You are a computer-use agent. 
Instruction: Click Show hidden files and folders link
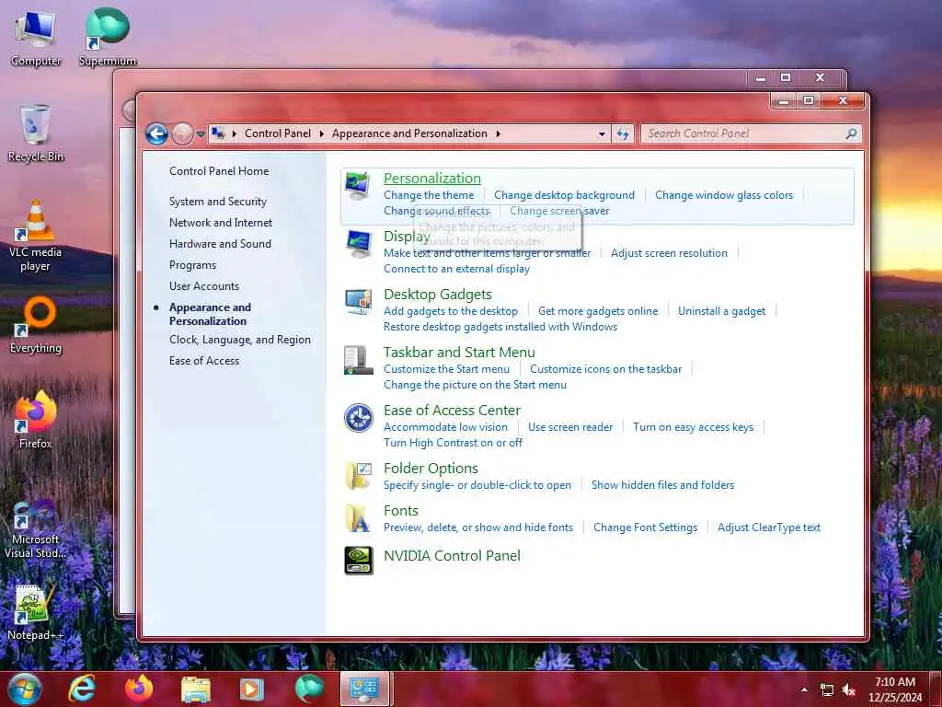[x=662, y=485]
